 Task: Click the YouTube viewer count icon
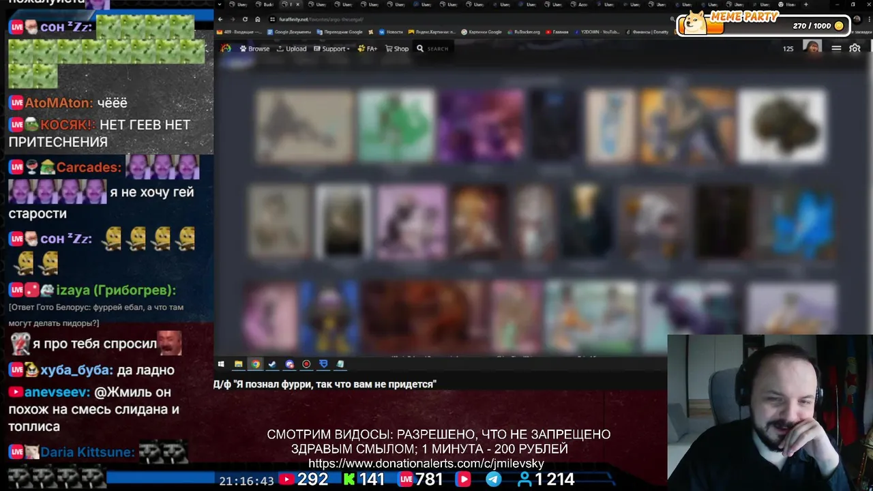point(286,480)
